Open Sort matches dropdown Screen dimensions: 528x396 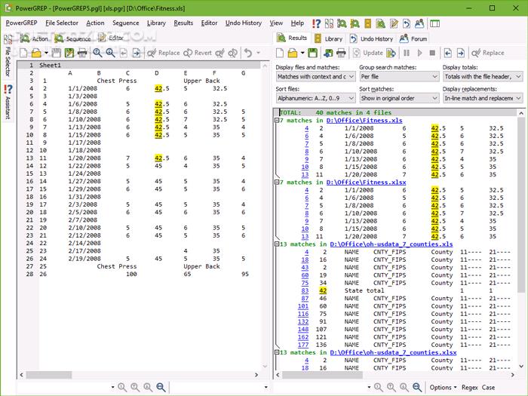[x=399, y=98]
